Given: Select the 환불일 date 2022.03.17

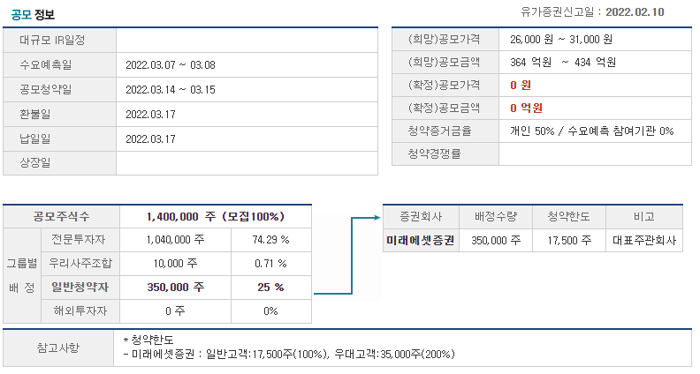Looking at the screenshot, I should click(x=150, y=115).
